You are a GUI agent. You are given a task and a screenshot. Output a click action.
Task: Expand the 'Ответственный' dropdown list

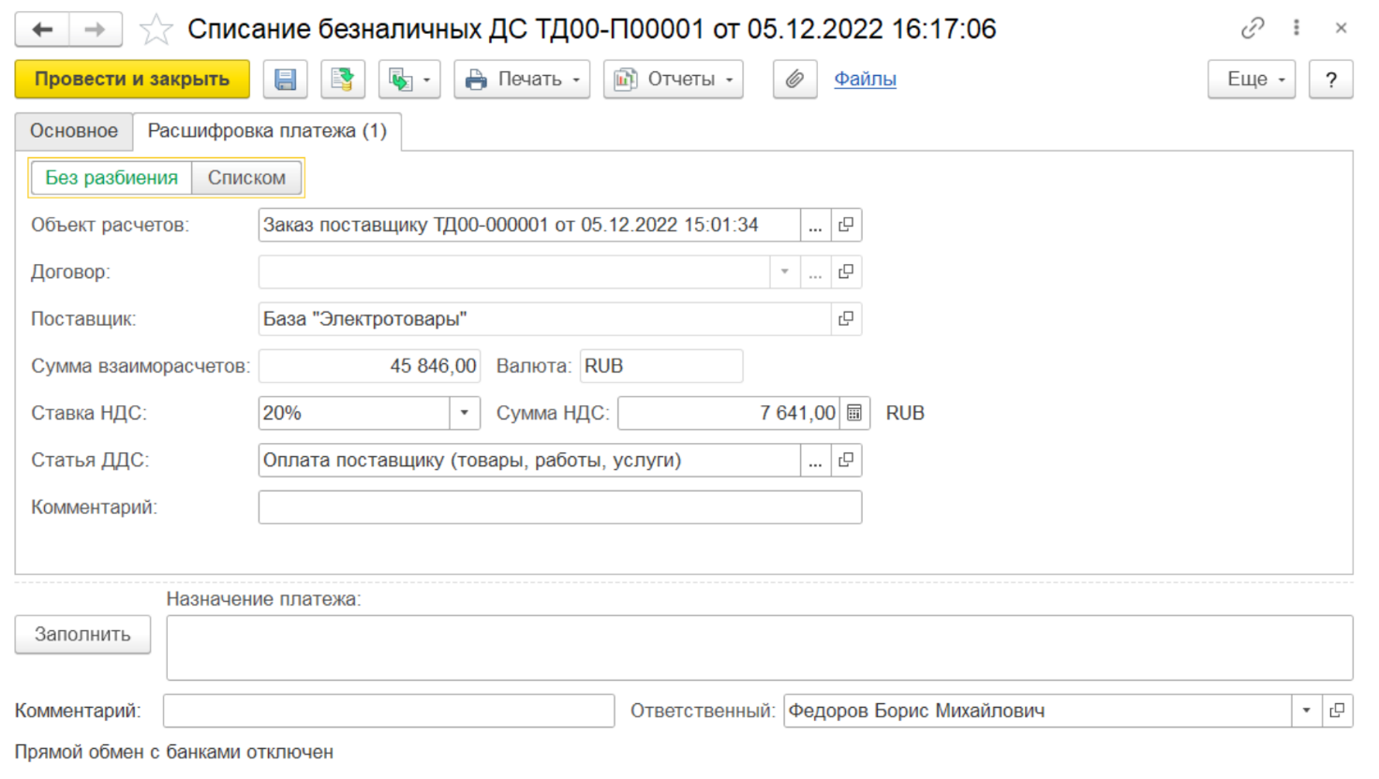[1306, 711]
